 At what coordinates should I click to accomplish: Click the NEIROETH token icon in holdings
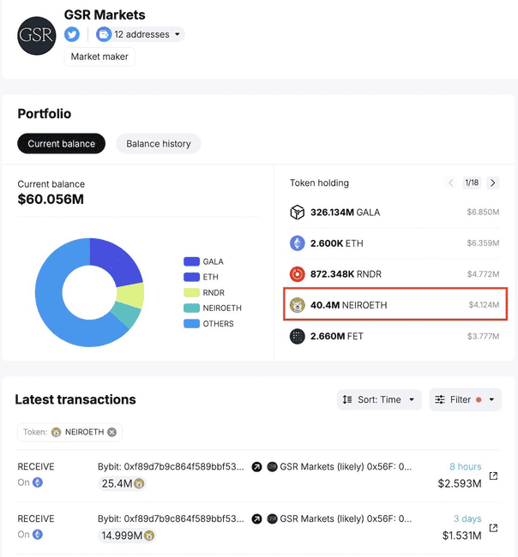[298, 305]
